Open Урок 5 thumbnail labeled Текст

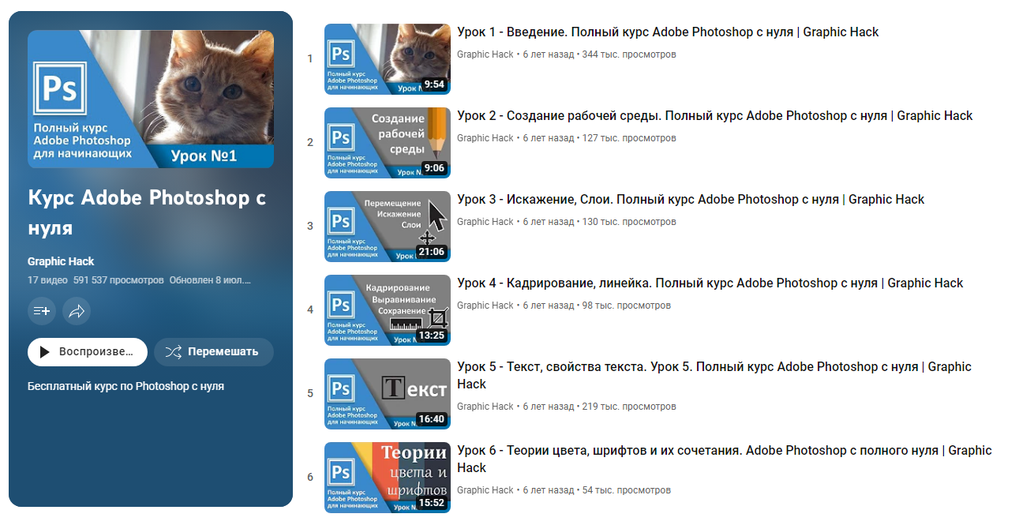pyautogui.click(x=388, y=394)
